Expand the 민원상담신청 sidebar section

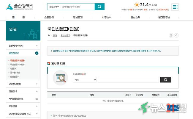click(x=37, y=84)
